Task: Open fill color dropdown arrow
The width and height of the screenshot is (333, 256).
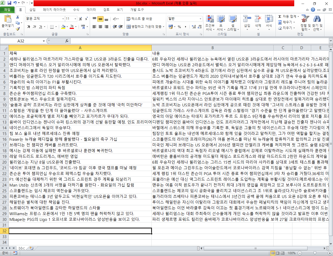Action: 67,27
